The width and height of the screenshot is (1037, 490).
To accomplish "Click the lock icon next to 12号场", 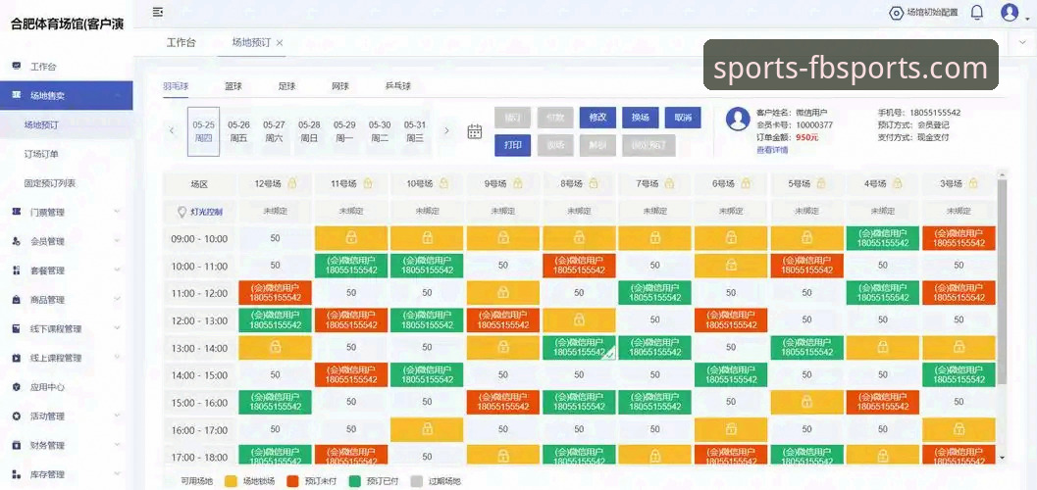I will [291, 183].
